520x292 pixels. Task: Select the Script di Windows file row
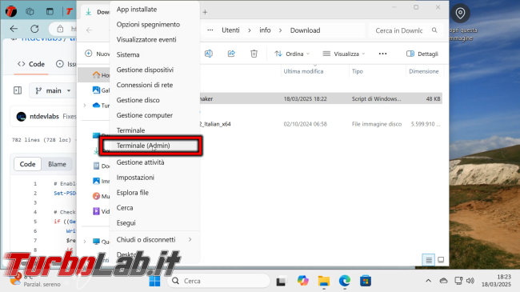[x=321, y=99]
